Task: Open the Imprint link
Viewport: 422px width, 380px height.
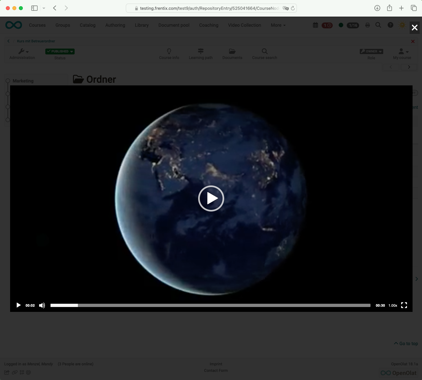Action: [x=216, y=364]
